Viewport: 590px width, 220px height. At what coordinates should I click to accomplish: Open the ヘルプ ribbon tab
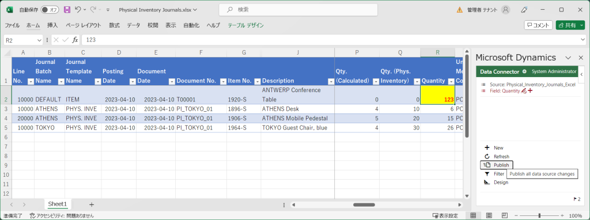[213, 25]
